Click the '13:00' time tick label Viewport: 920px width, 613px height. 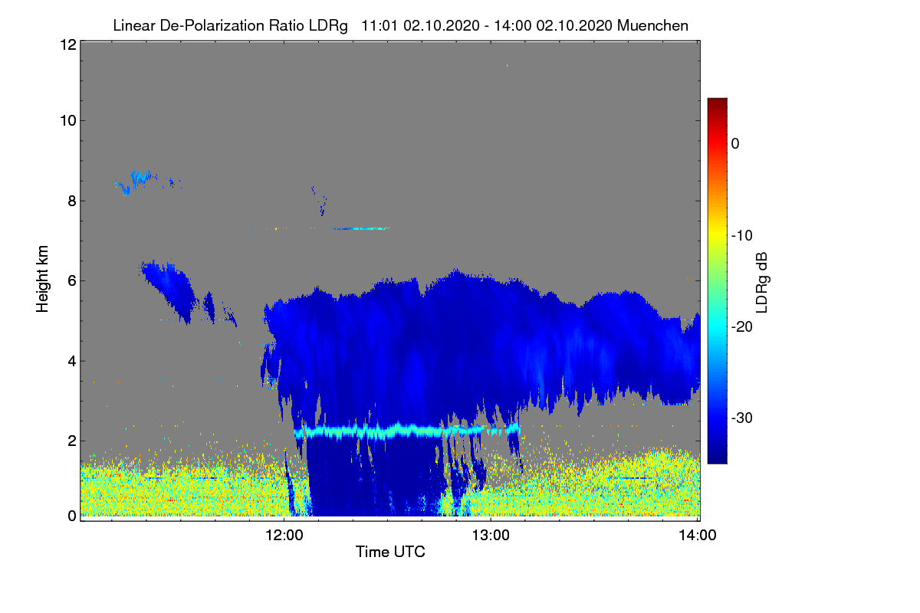491,535
